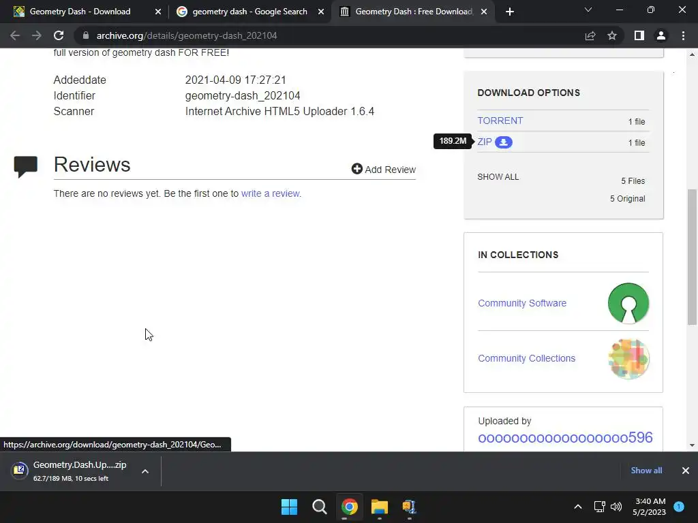
Task: Open File Explorer from the taskbar
Action: [380, 507]
